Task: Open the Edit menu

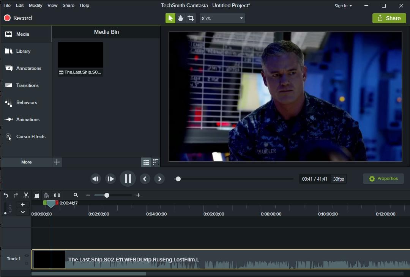Action: [20, 5]
